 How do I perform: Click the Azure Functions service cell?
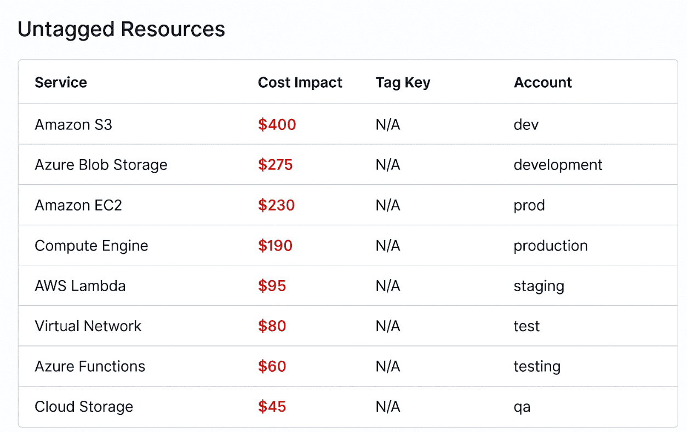pos(90,366)
